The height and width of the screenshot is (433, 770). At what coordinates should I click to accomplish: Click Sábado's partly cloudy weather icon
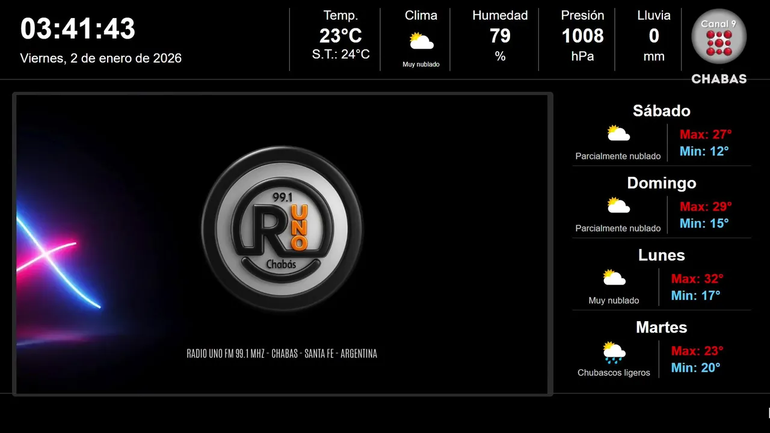pos(618,133)
